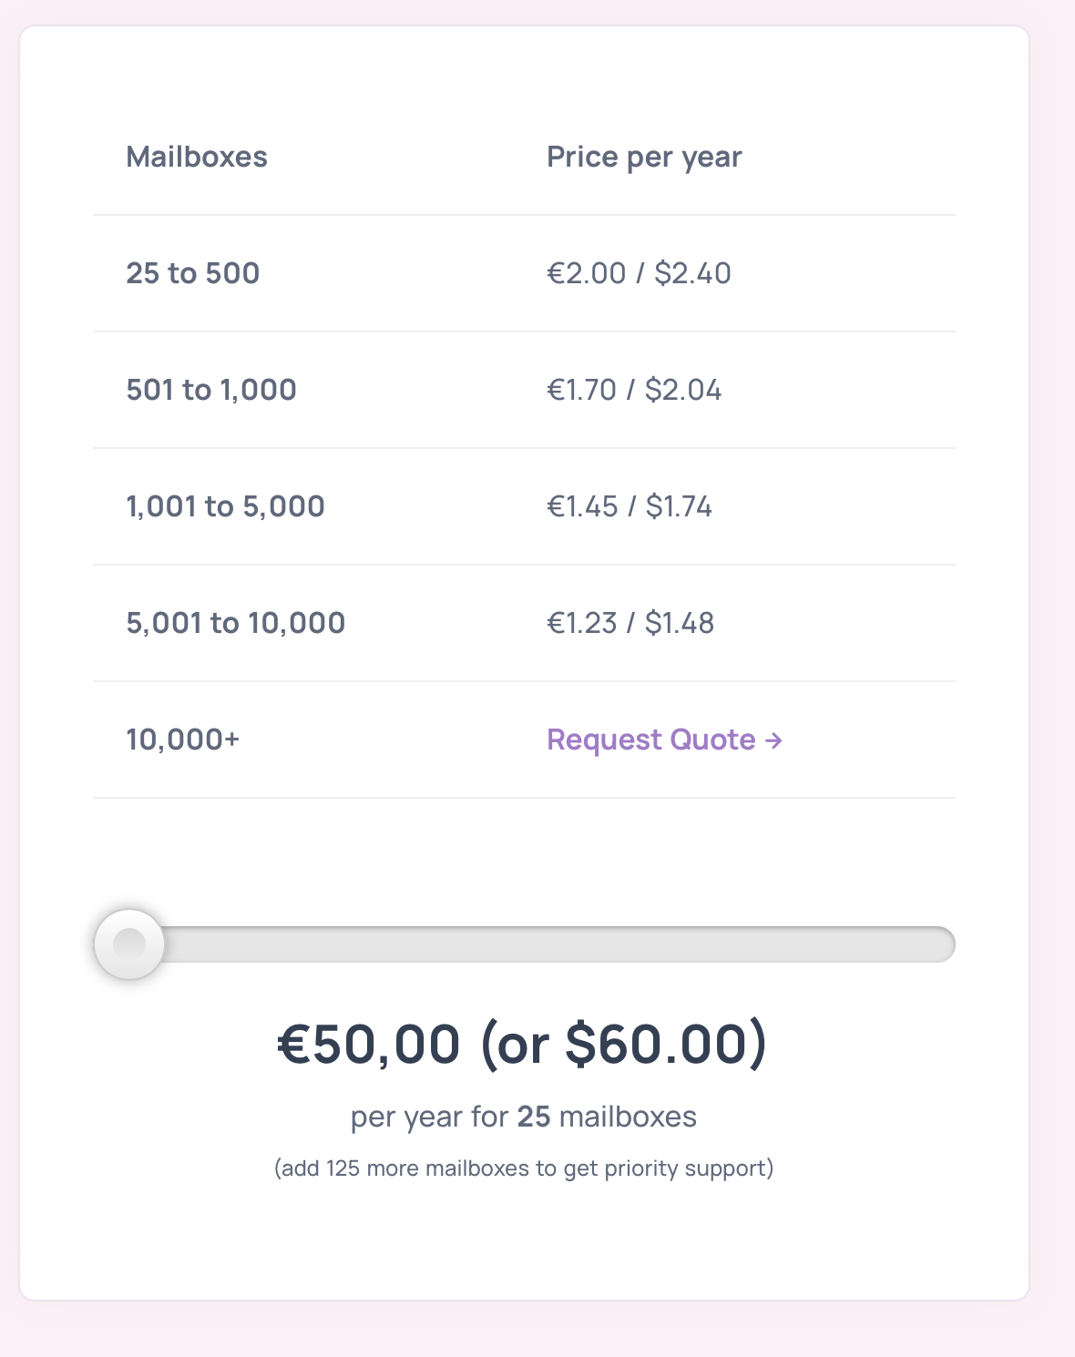Select the 25 to 500 tier label
This screenshot has width=1075, height=1357.
point(193,273)
